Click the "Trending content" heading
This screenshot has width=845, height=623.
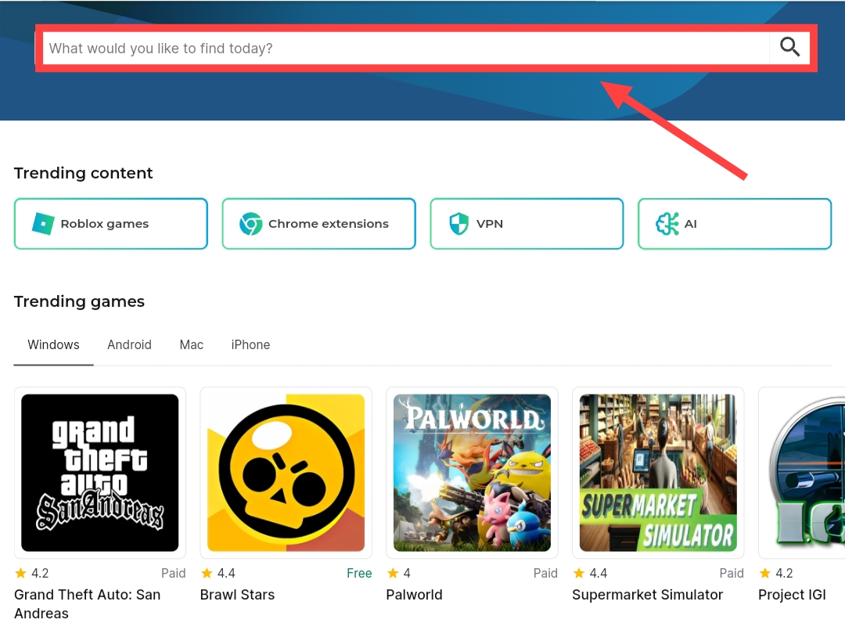(x=84, y=173)
